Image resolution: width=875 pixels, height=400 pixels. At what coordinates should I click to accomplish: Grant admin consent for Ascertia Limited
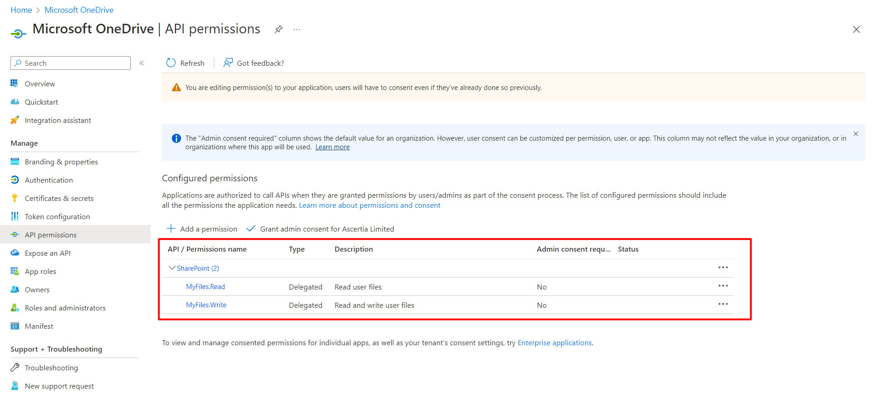(x=320, y=229)
